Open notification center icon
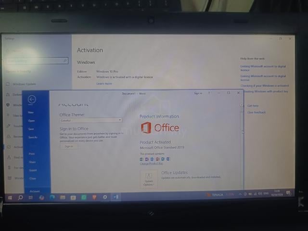 point(288,193)
